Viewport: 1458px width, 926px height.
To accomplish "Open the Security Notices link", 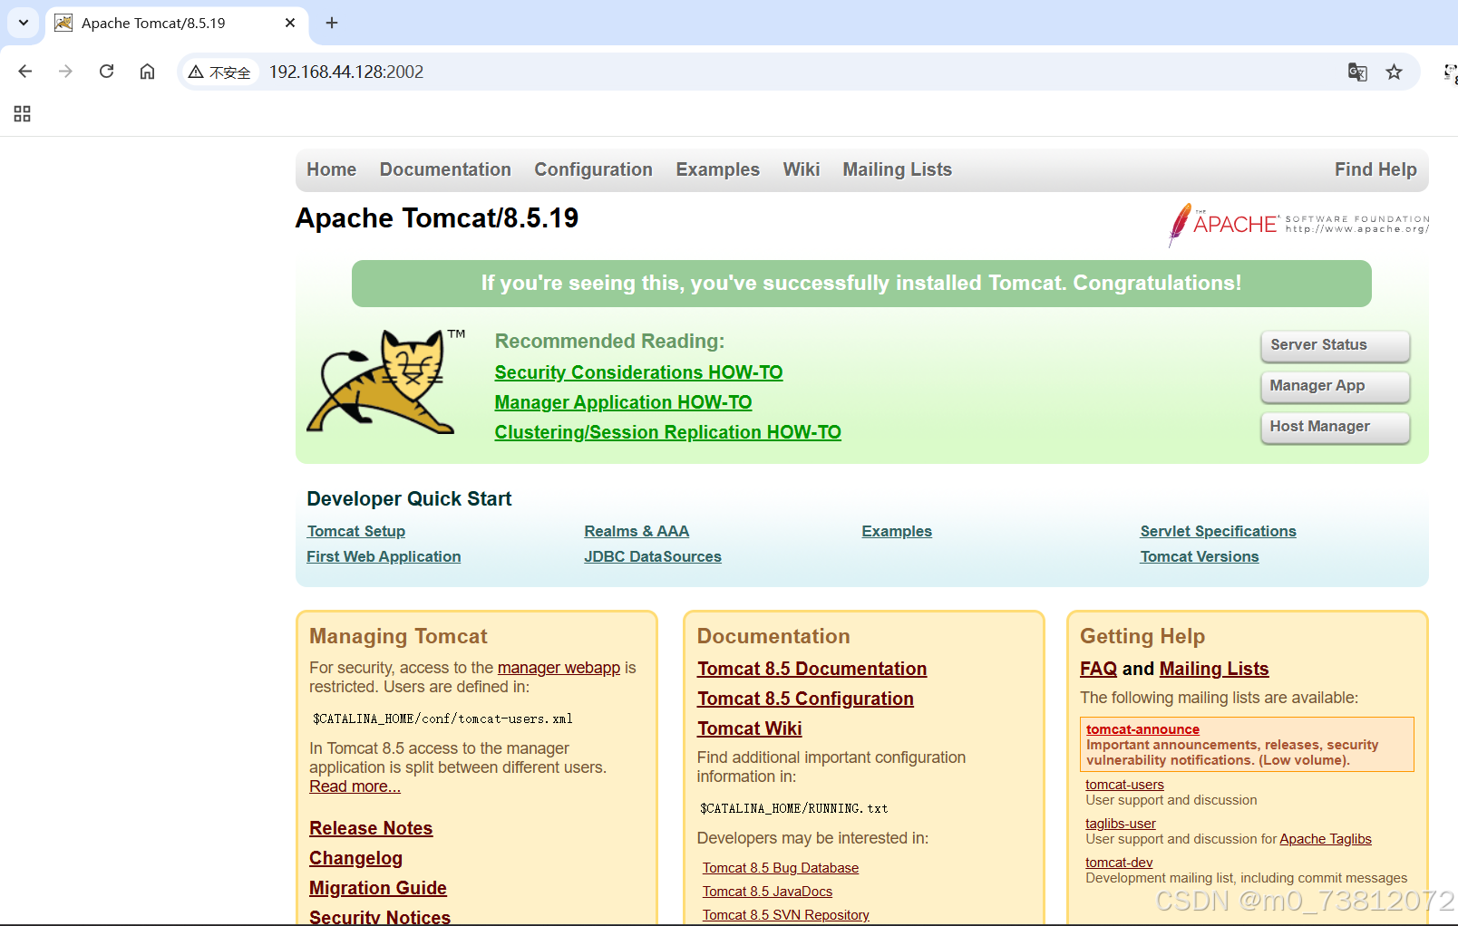I will 380,917.
